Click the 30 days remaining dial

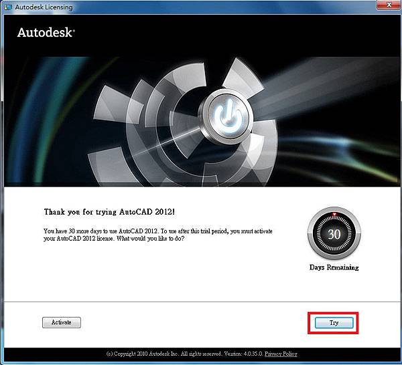pyautogui.click(x=334, y=233)
